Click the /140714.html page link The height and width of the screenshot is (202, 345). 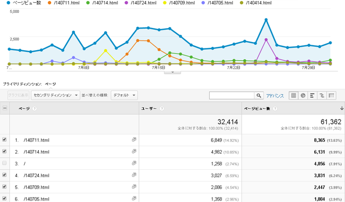coord(37,152)
